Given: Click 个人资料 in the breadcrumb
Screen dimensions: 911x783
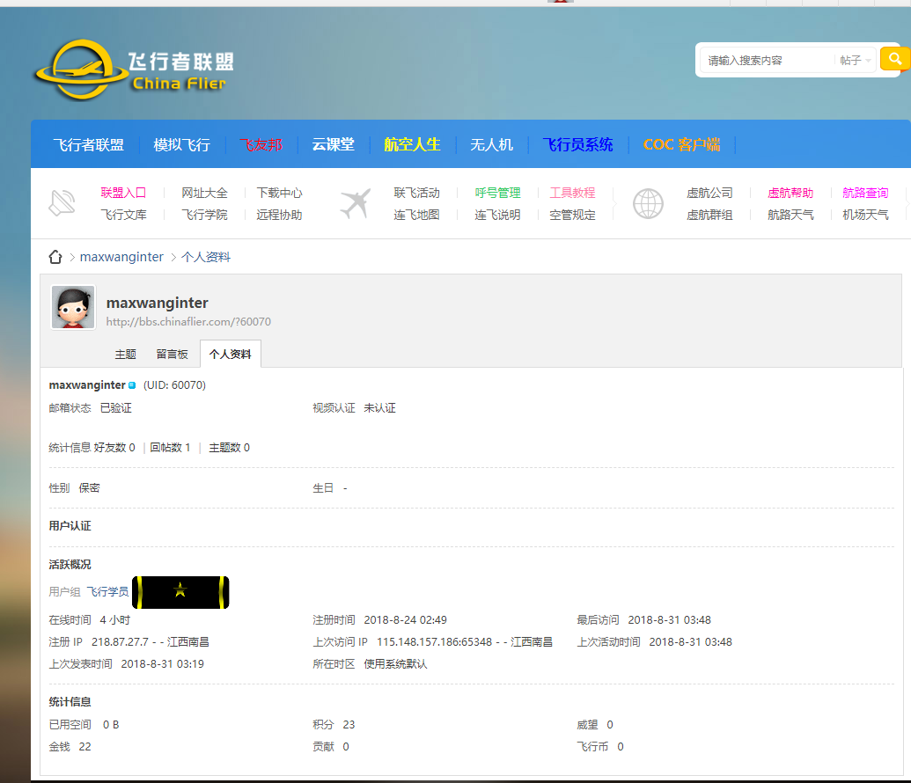Looking at the screenshot, I should click(x=206, y=257).
